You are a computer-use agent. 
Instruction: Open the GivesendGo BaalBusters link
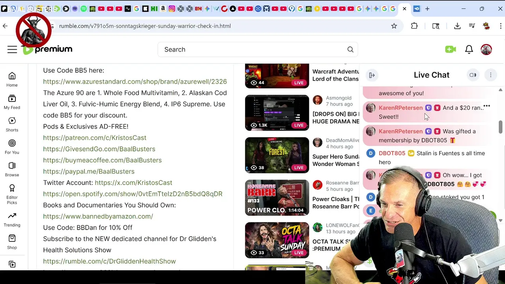99,149
